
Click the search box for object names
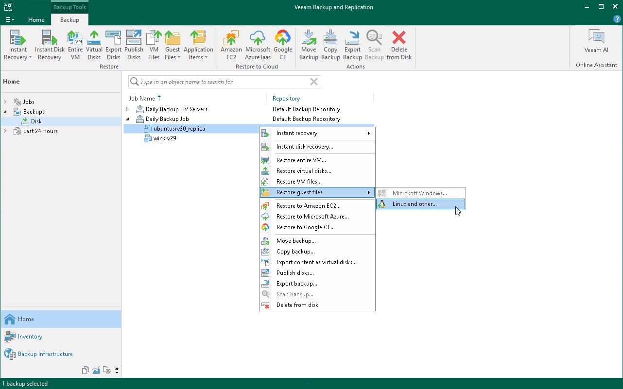[225, 82]
